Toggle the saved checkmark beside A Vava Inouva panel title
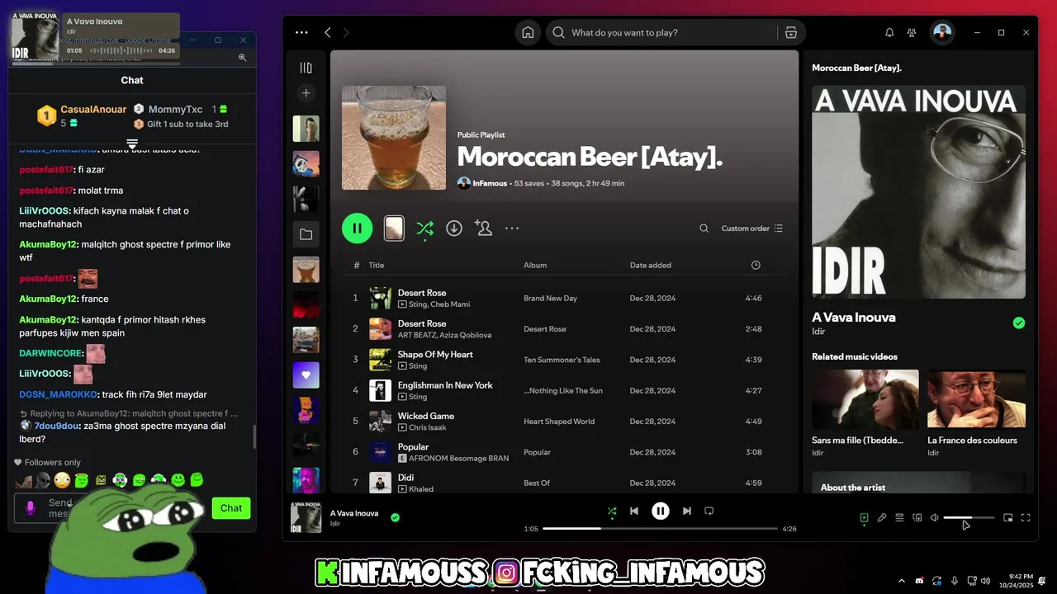The height and width of the screenshot is (594, 1057). (x=1019, y=323)
